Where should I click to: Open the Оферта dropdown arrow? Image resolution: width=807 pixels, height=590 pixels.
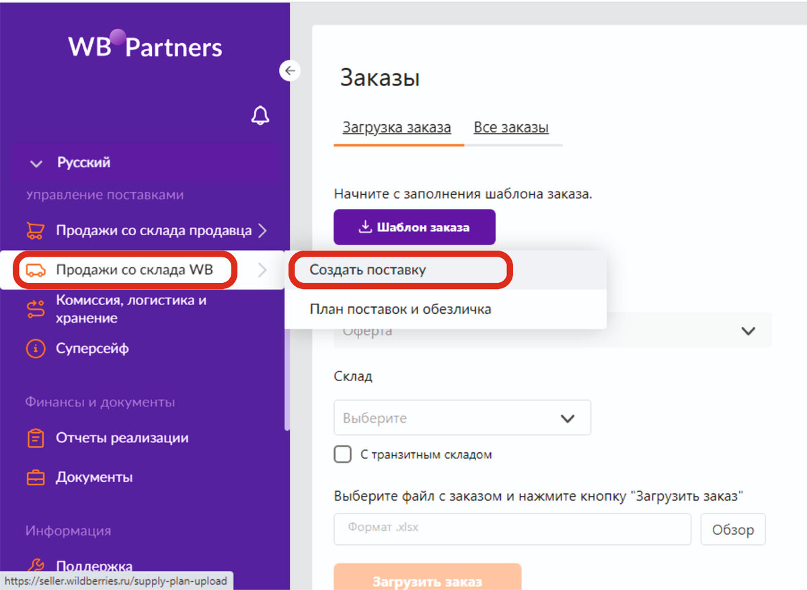748,331
